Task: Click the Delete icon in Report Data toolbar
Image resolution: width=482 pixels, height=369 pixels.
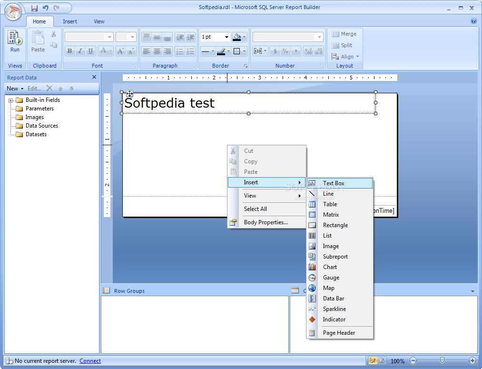Action: [x=49, y=88]
